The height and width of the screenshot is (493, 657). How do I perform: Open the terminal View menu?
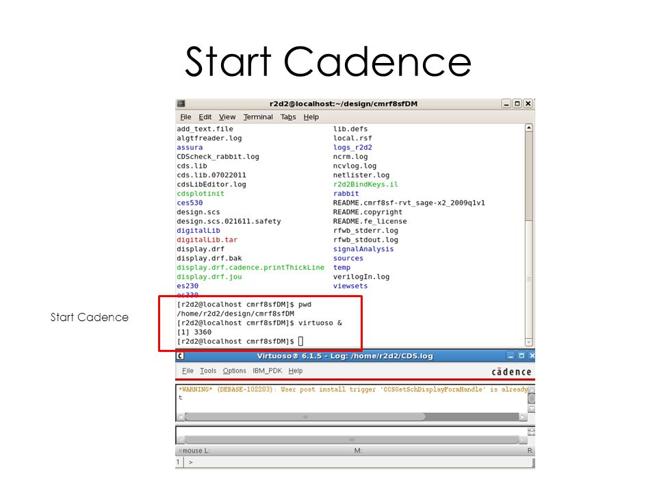point(227,117)
